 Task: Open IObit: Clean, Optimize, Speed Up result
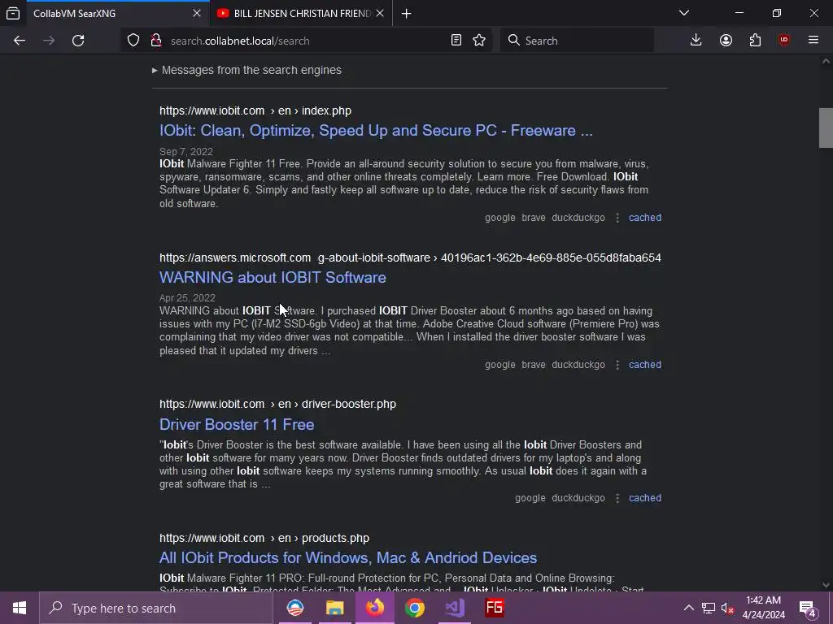click(x=376, y=131)
